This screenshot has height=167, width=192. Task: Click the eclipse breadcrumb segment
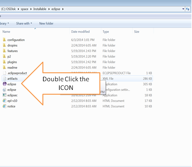[x=56, y=9]
